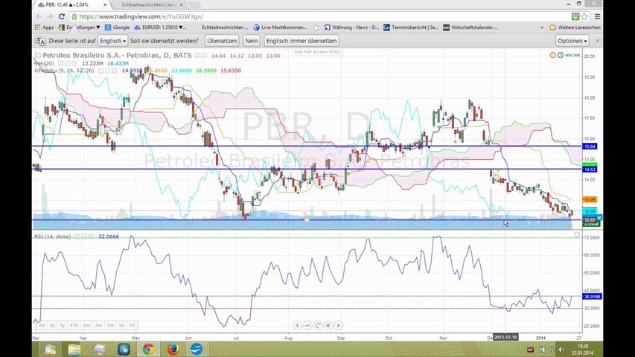
Task: Open Firefox from the taskbar
Action: click(173, 349)
